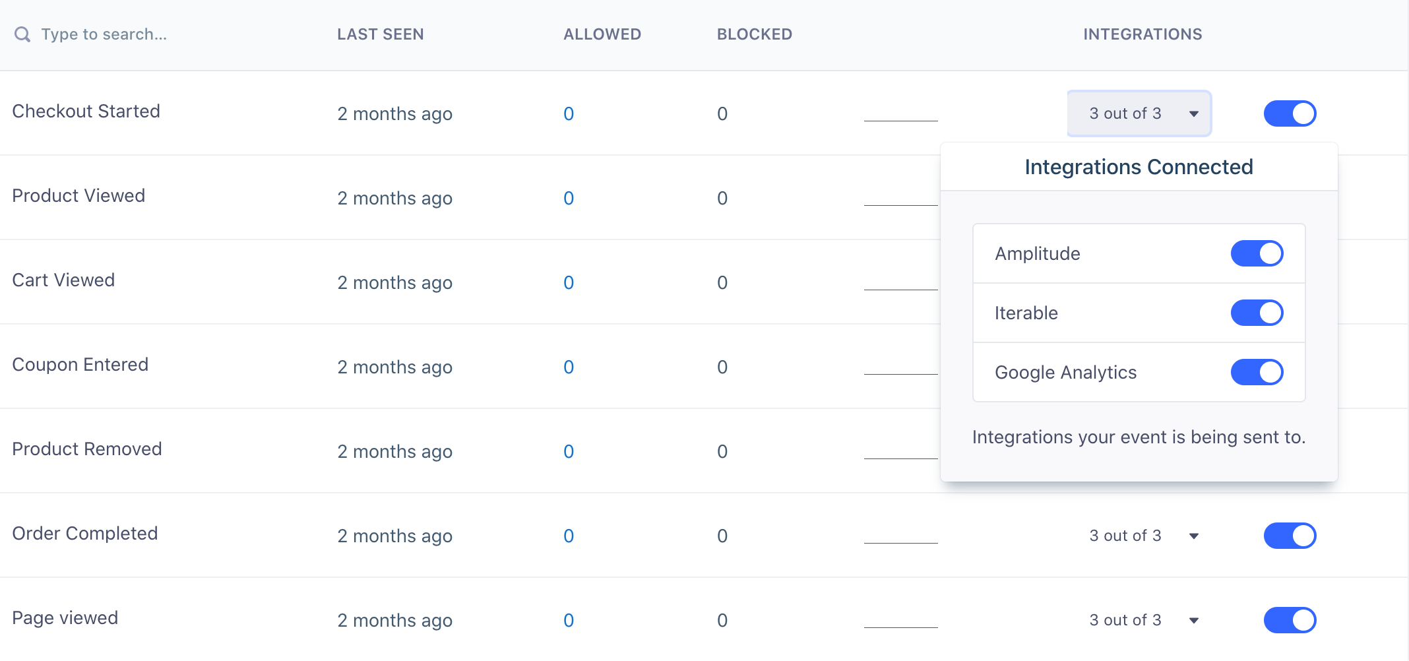Turn off the Checkout Started event toggle

(x=1289, y=113)
